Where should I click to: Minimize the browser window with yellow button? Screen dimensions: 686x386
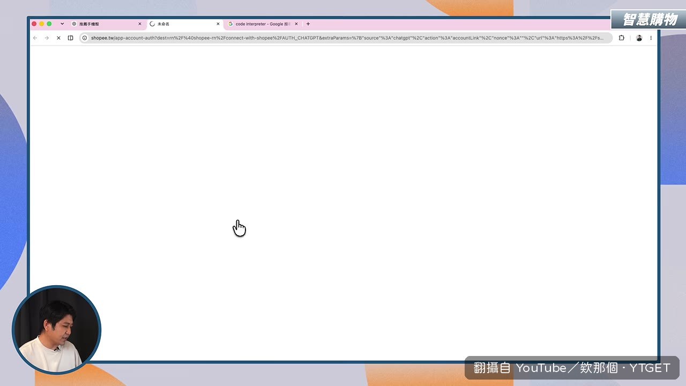point(42,24)
